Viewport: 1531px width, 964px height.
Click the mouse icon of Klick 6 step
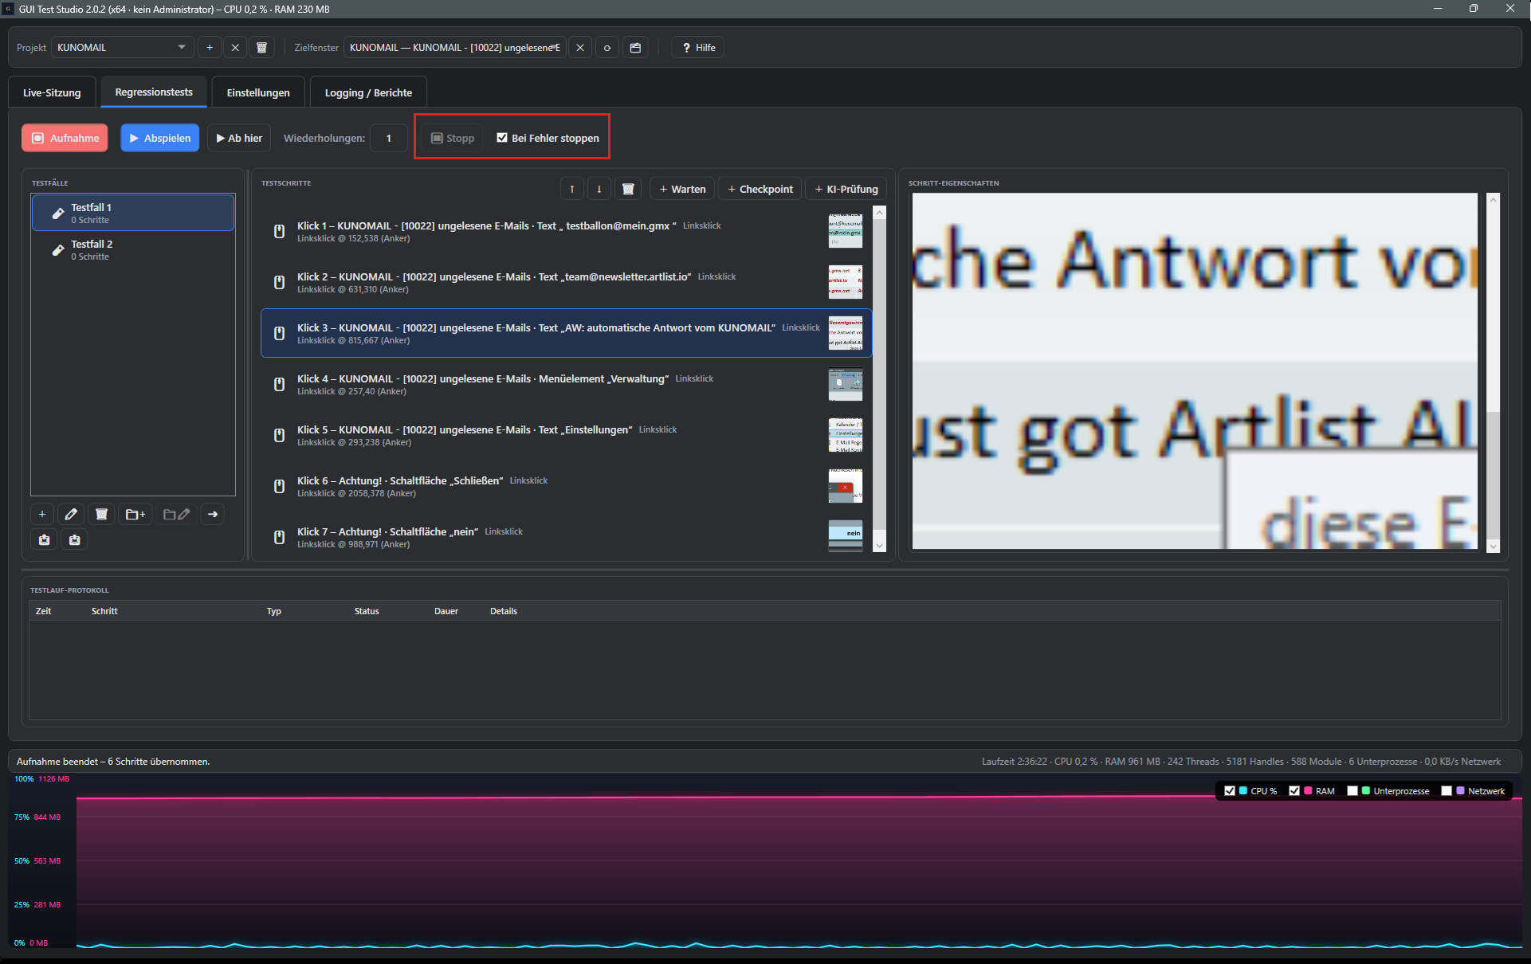(x=279, y=487)
